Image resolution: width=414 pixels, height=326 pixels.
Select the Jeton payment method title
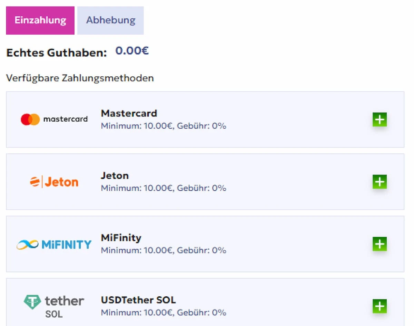tap(115, 175)
